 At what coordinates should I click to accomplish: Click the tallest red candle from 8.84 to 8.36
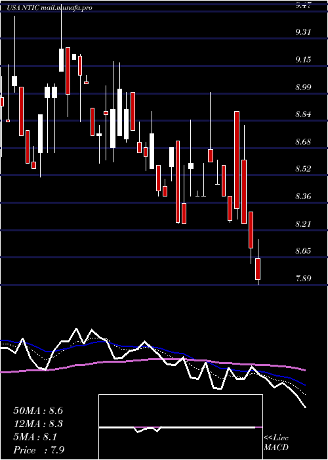click(x=237, y=160)
